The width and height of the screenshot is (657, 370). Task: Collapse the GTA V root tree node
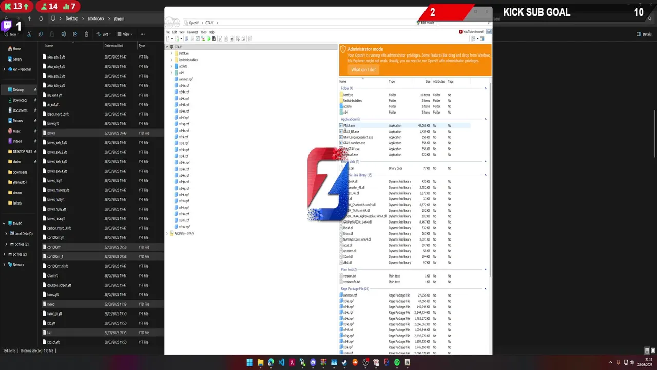[x=167, y=47]
